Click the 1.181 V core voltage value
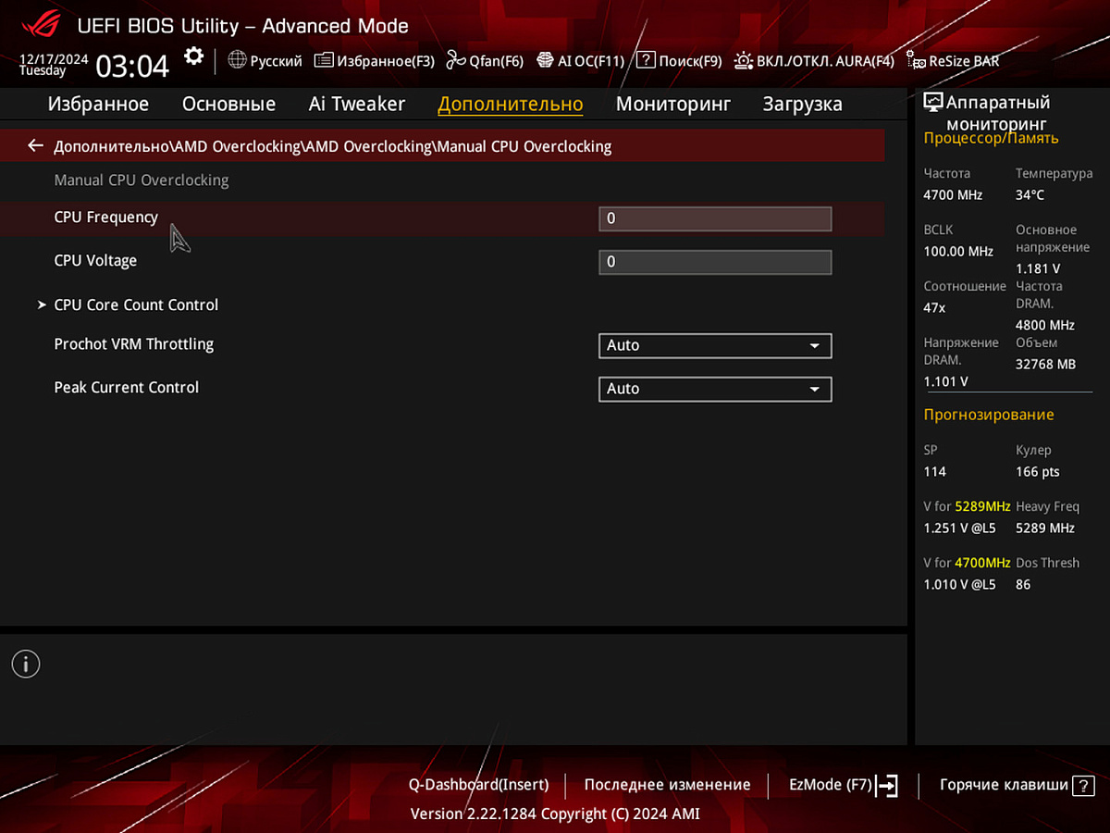Viewport: 1110px width, 833px height. coord(1038,269)
